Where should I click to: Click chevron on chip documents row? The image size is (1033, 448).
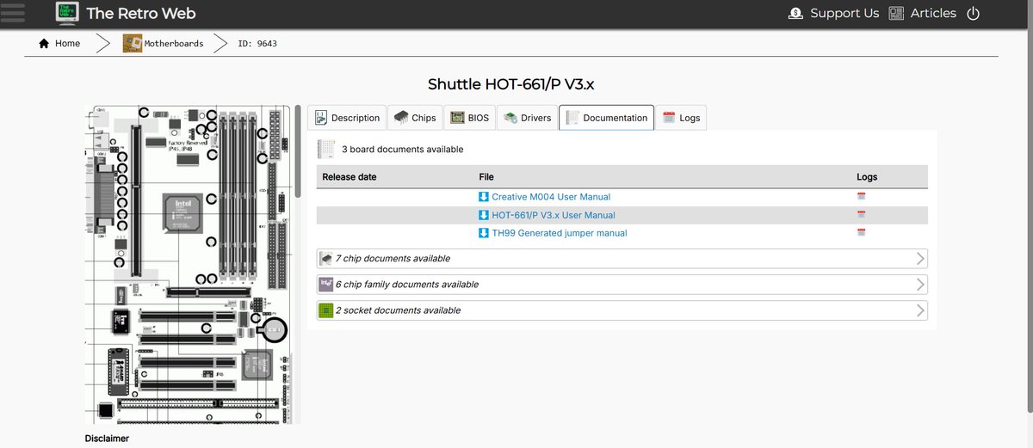click(x=920, y=258)
